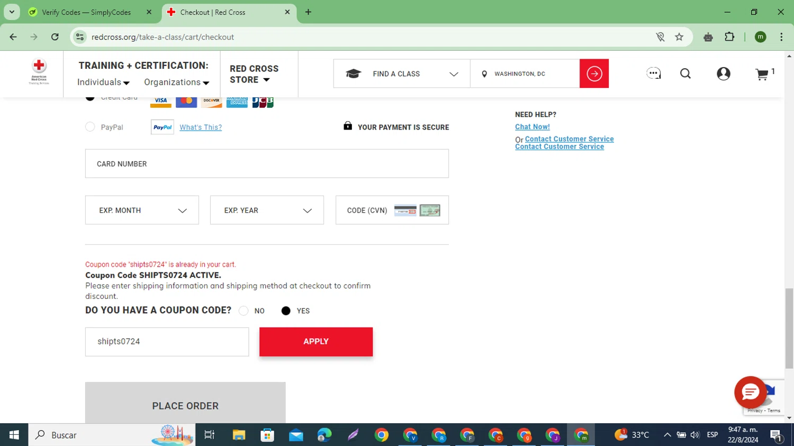Click the 33°C weather widget
This screenshot has width=794, height=446.
tap(631, 435)
